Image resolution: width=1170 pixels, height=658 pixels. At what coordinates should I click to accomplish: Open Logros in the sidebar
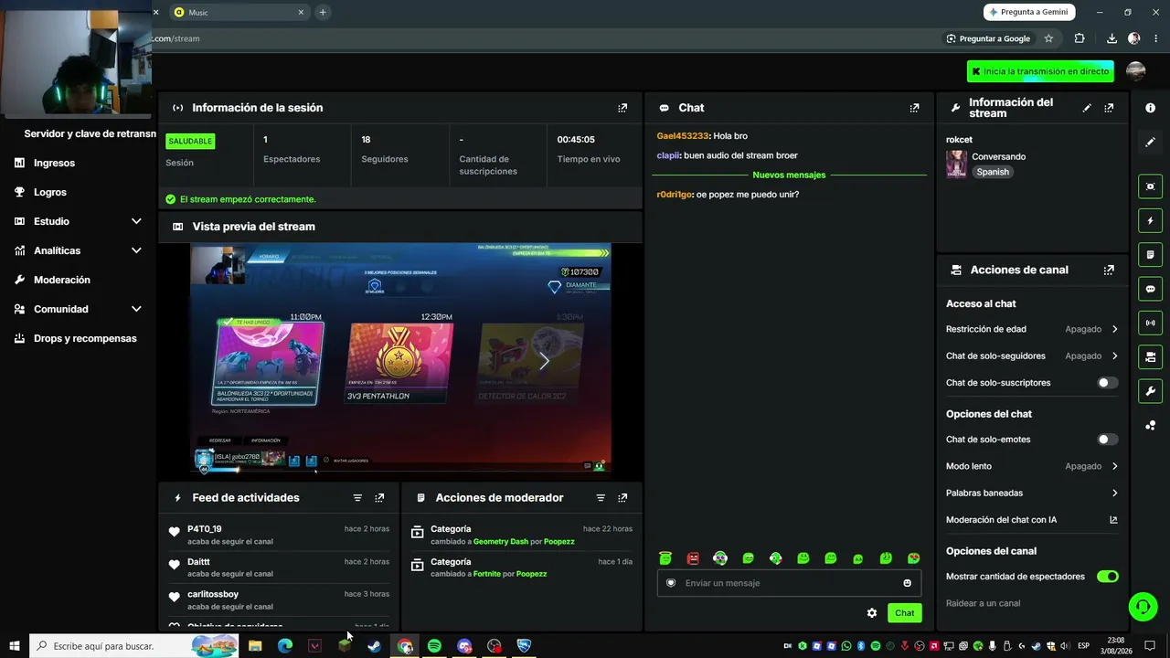(x=50, y=192)
